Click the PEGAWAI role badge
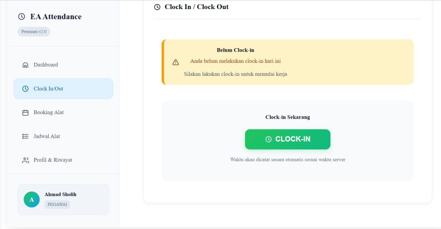The image size is (441, 229). tap(57, 204)
